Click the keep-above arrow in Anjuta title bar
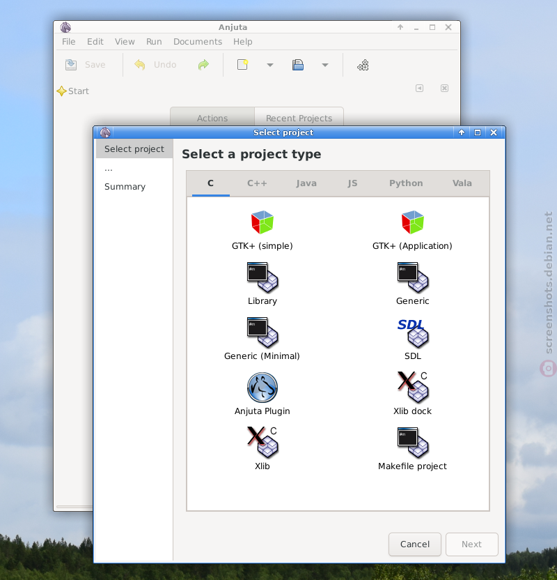The height and width of the screenshot is (580, 557). pos(400,27)
